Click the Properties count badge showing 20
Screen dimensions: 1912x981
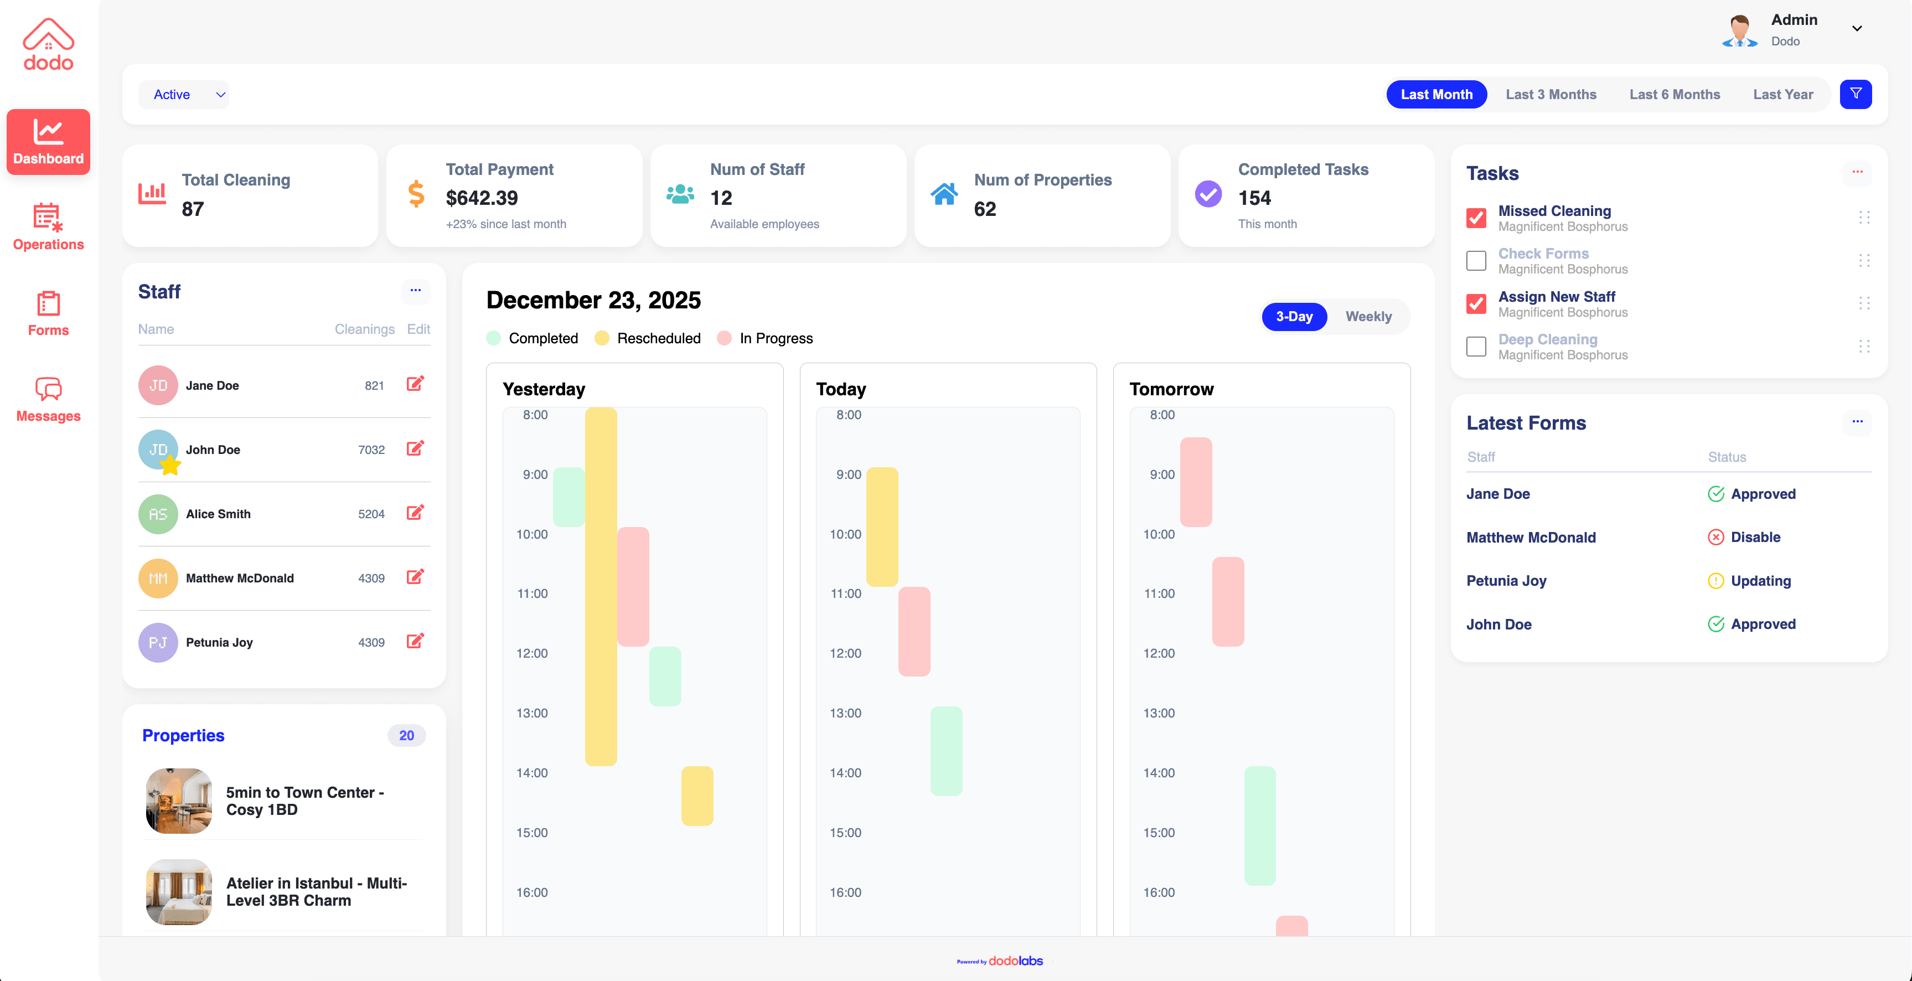coord(407,735)
